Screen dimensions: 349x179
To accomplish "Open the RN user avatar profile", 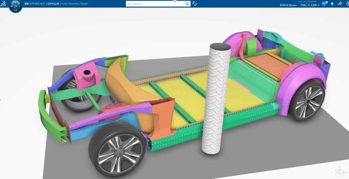I will (324, 4).
